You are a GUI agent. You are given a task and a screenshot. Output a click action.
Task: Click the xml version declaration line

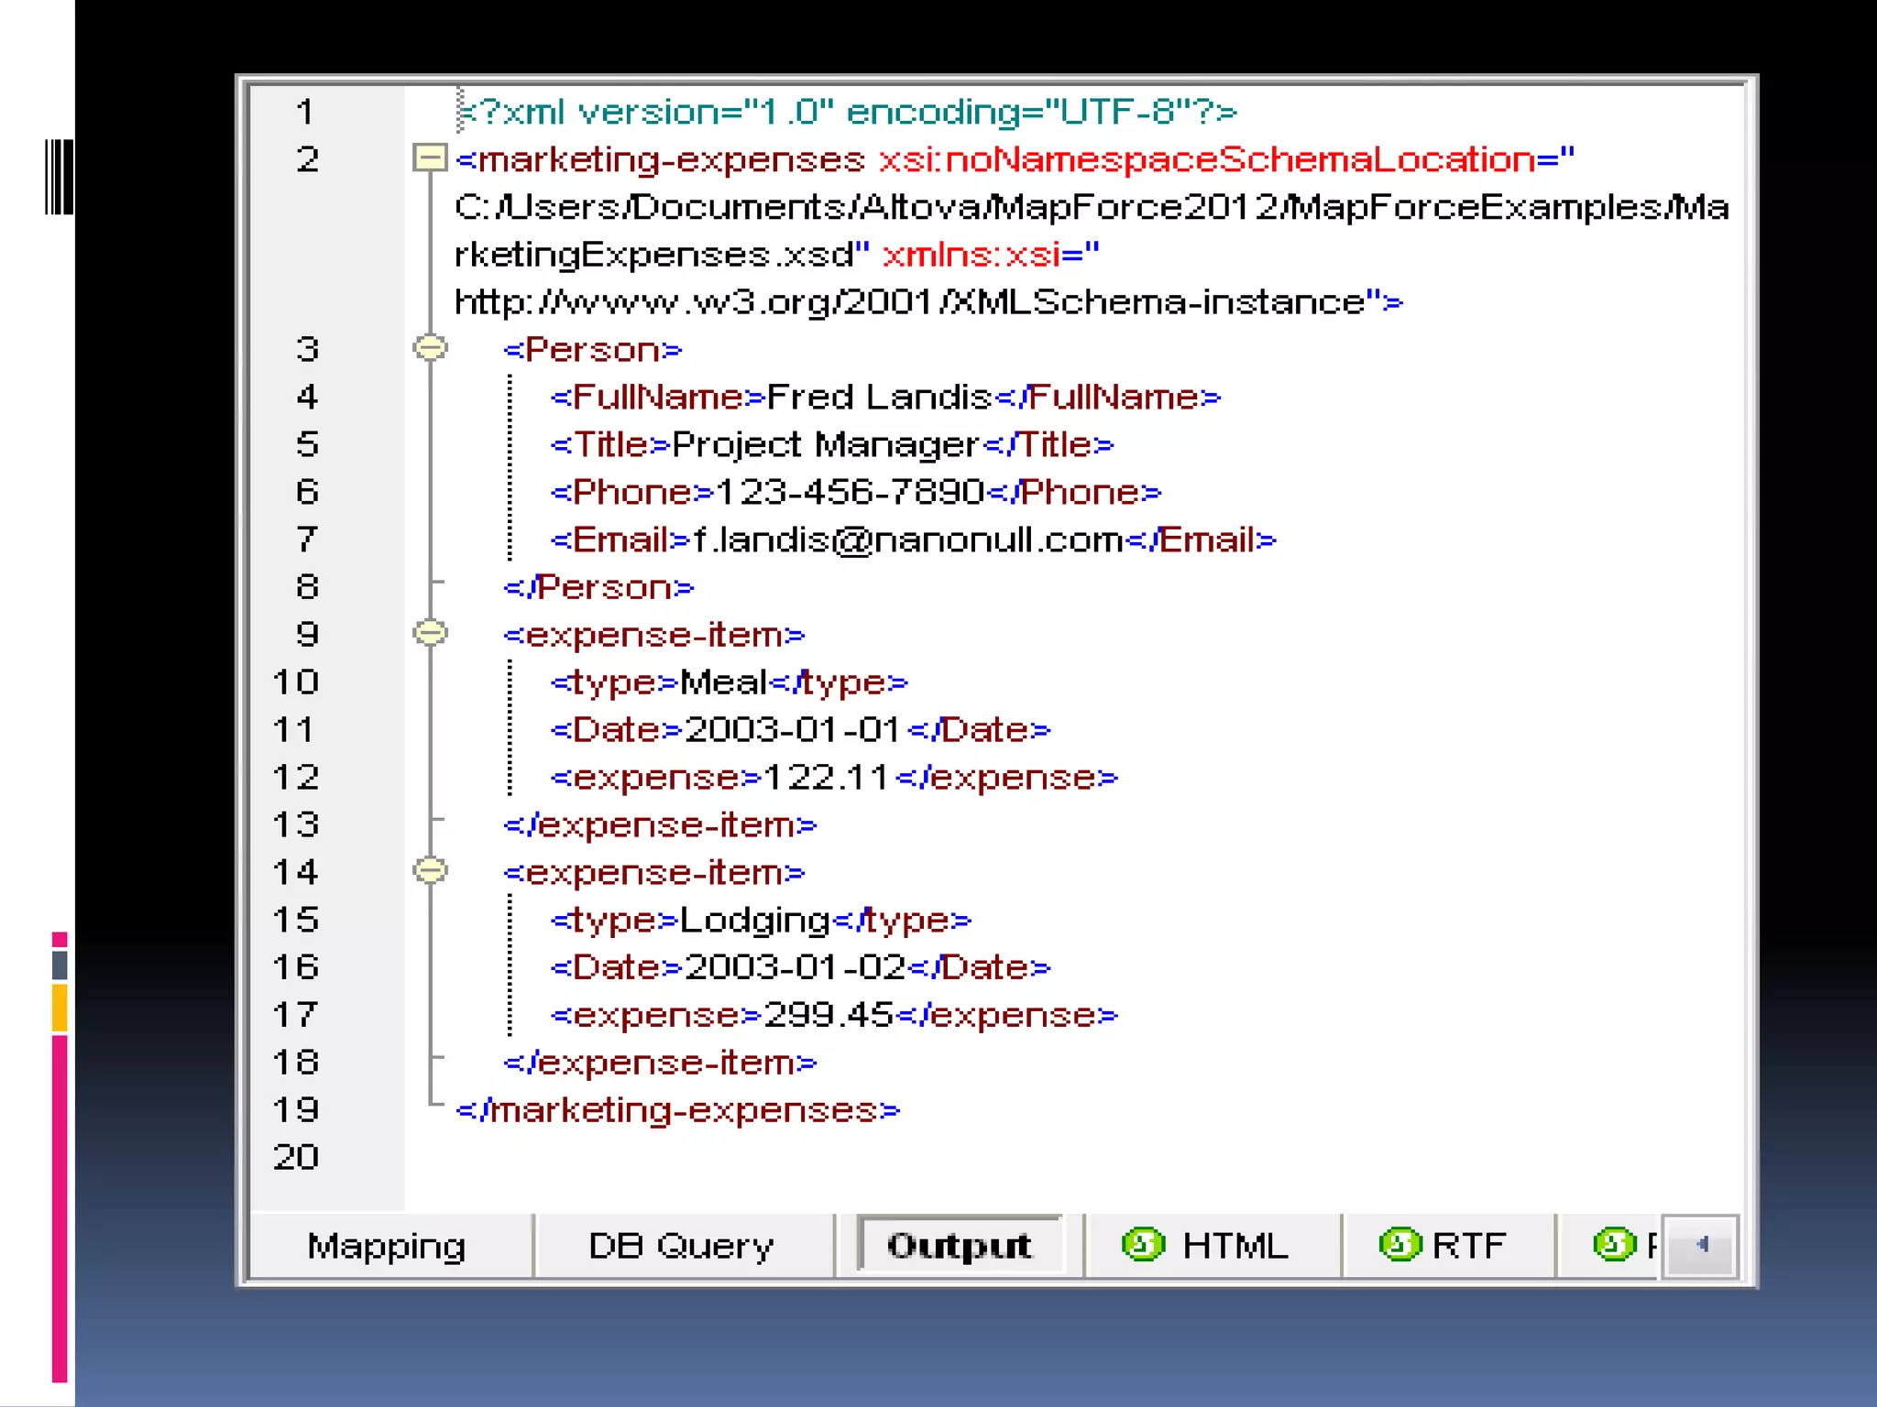848,112
